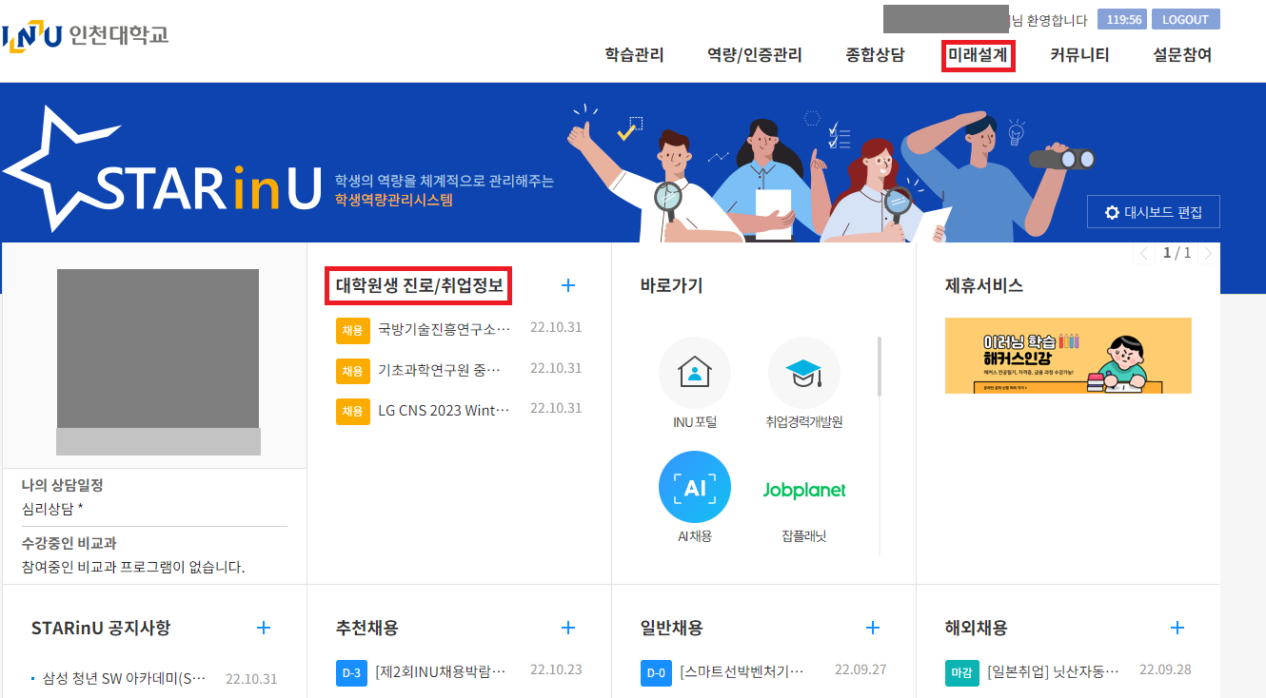Open INU 포털 via the home icon

pyautogui.click(x=694, y=372)
